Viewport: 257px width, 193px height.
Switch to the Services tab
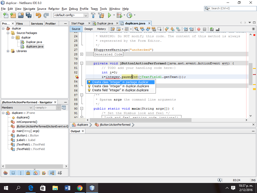[37, 24]
